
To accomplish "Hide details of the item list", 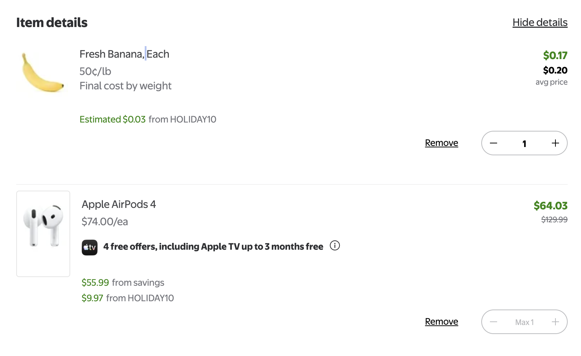I will 540,22.
